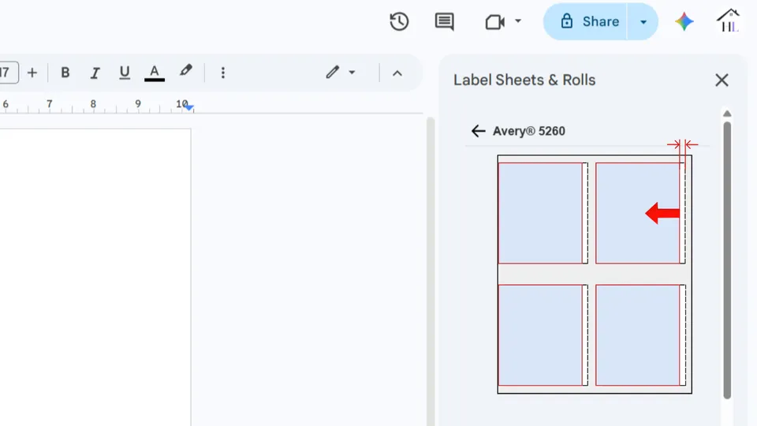This screenshot has height=426, width=757.
Task: Click the Avery® 5260 title text
Action: (528, 131)
